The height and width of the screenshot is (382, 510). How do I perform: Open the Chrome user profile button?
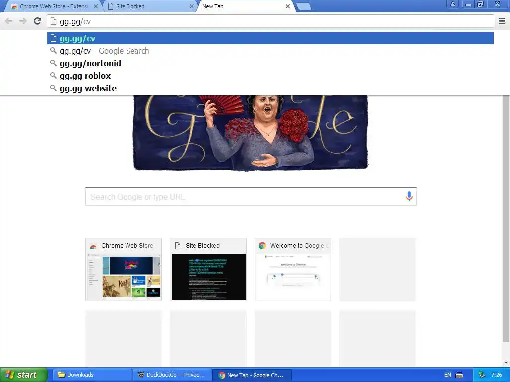452,4
